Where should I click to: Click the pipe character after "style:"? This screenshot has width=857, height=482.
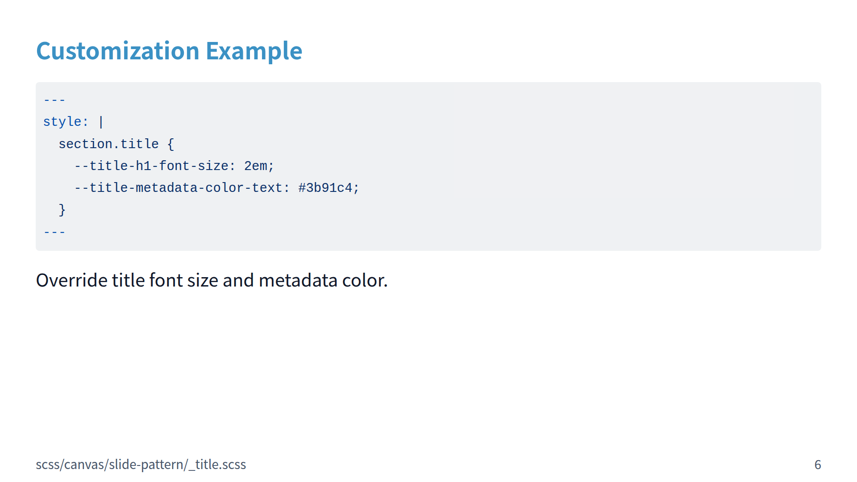101,122
